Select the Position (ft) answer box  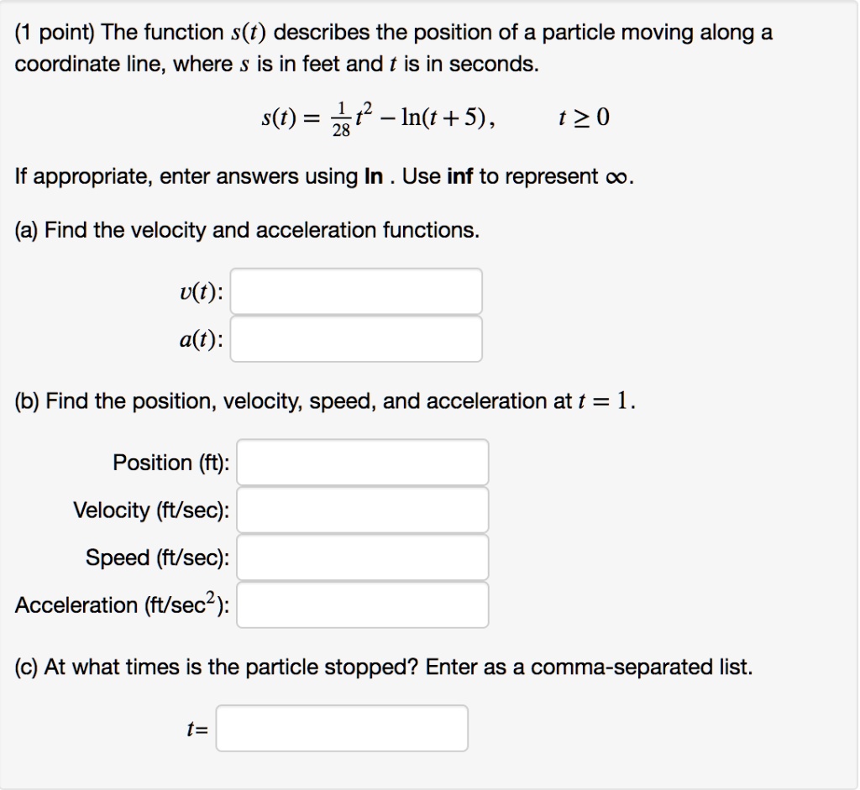click(x=363, y=462)
